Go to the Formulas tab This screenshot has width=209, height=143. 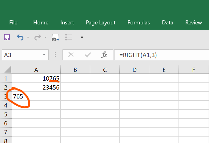coord(139,23)
